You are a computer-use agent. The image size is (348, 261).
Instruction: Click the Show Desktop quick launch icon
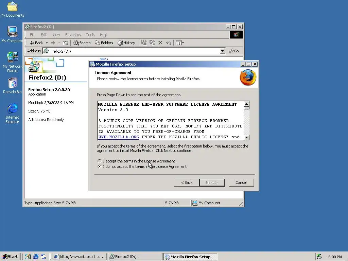(28, 257)
